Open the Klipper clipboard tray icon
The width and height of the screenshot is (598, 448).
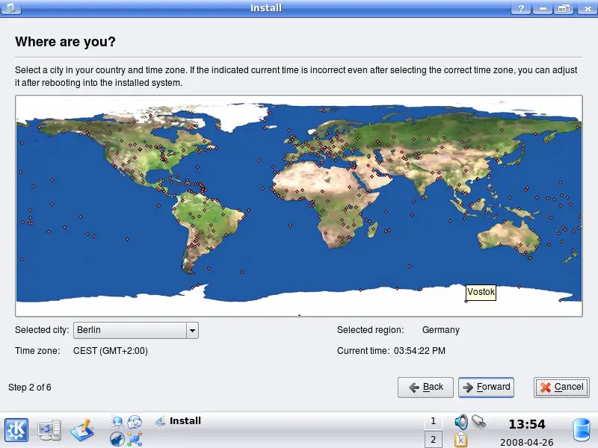(460, 440)
